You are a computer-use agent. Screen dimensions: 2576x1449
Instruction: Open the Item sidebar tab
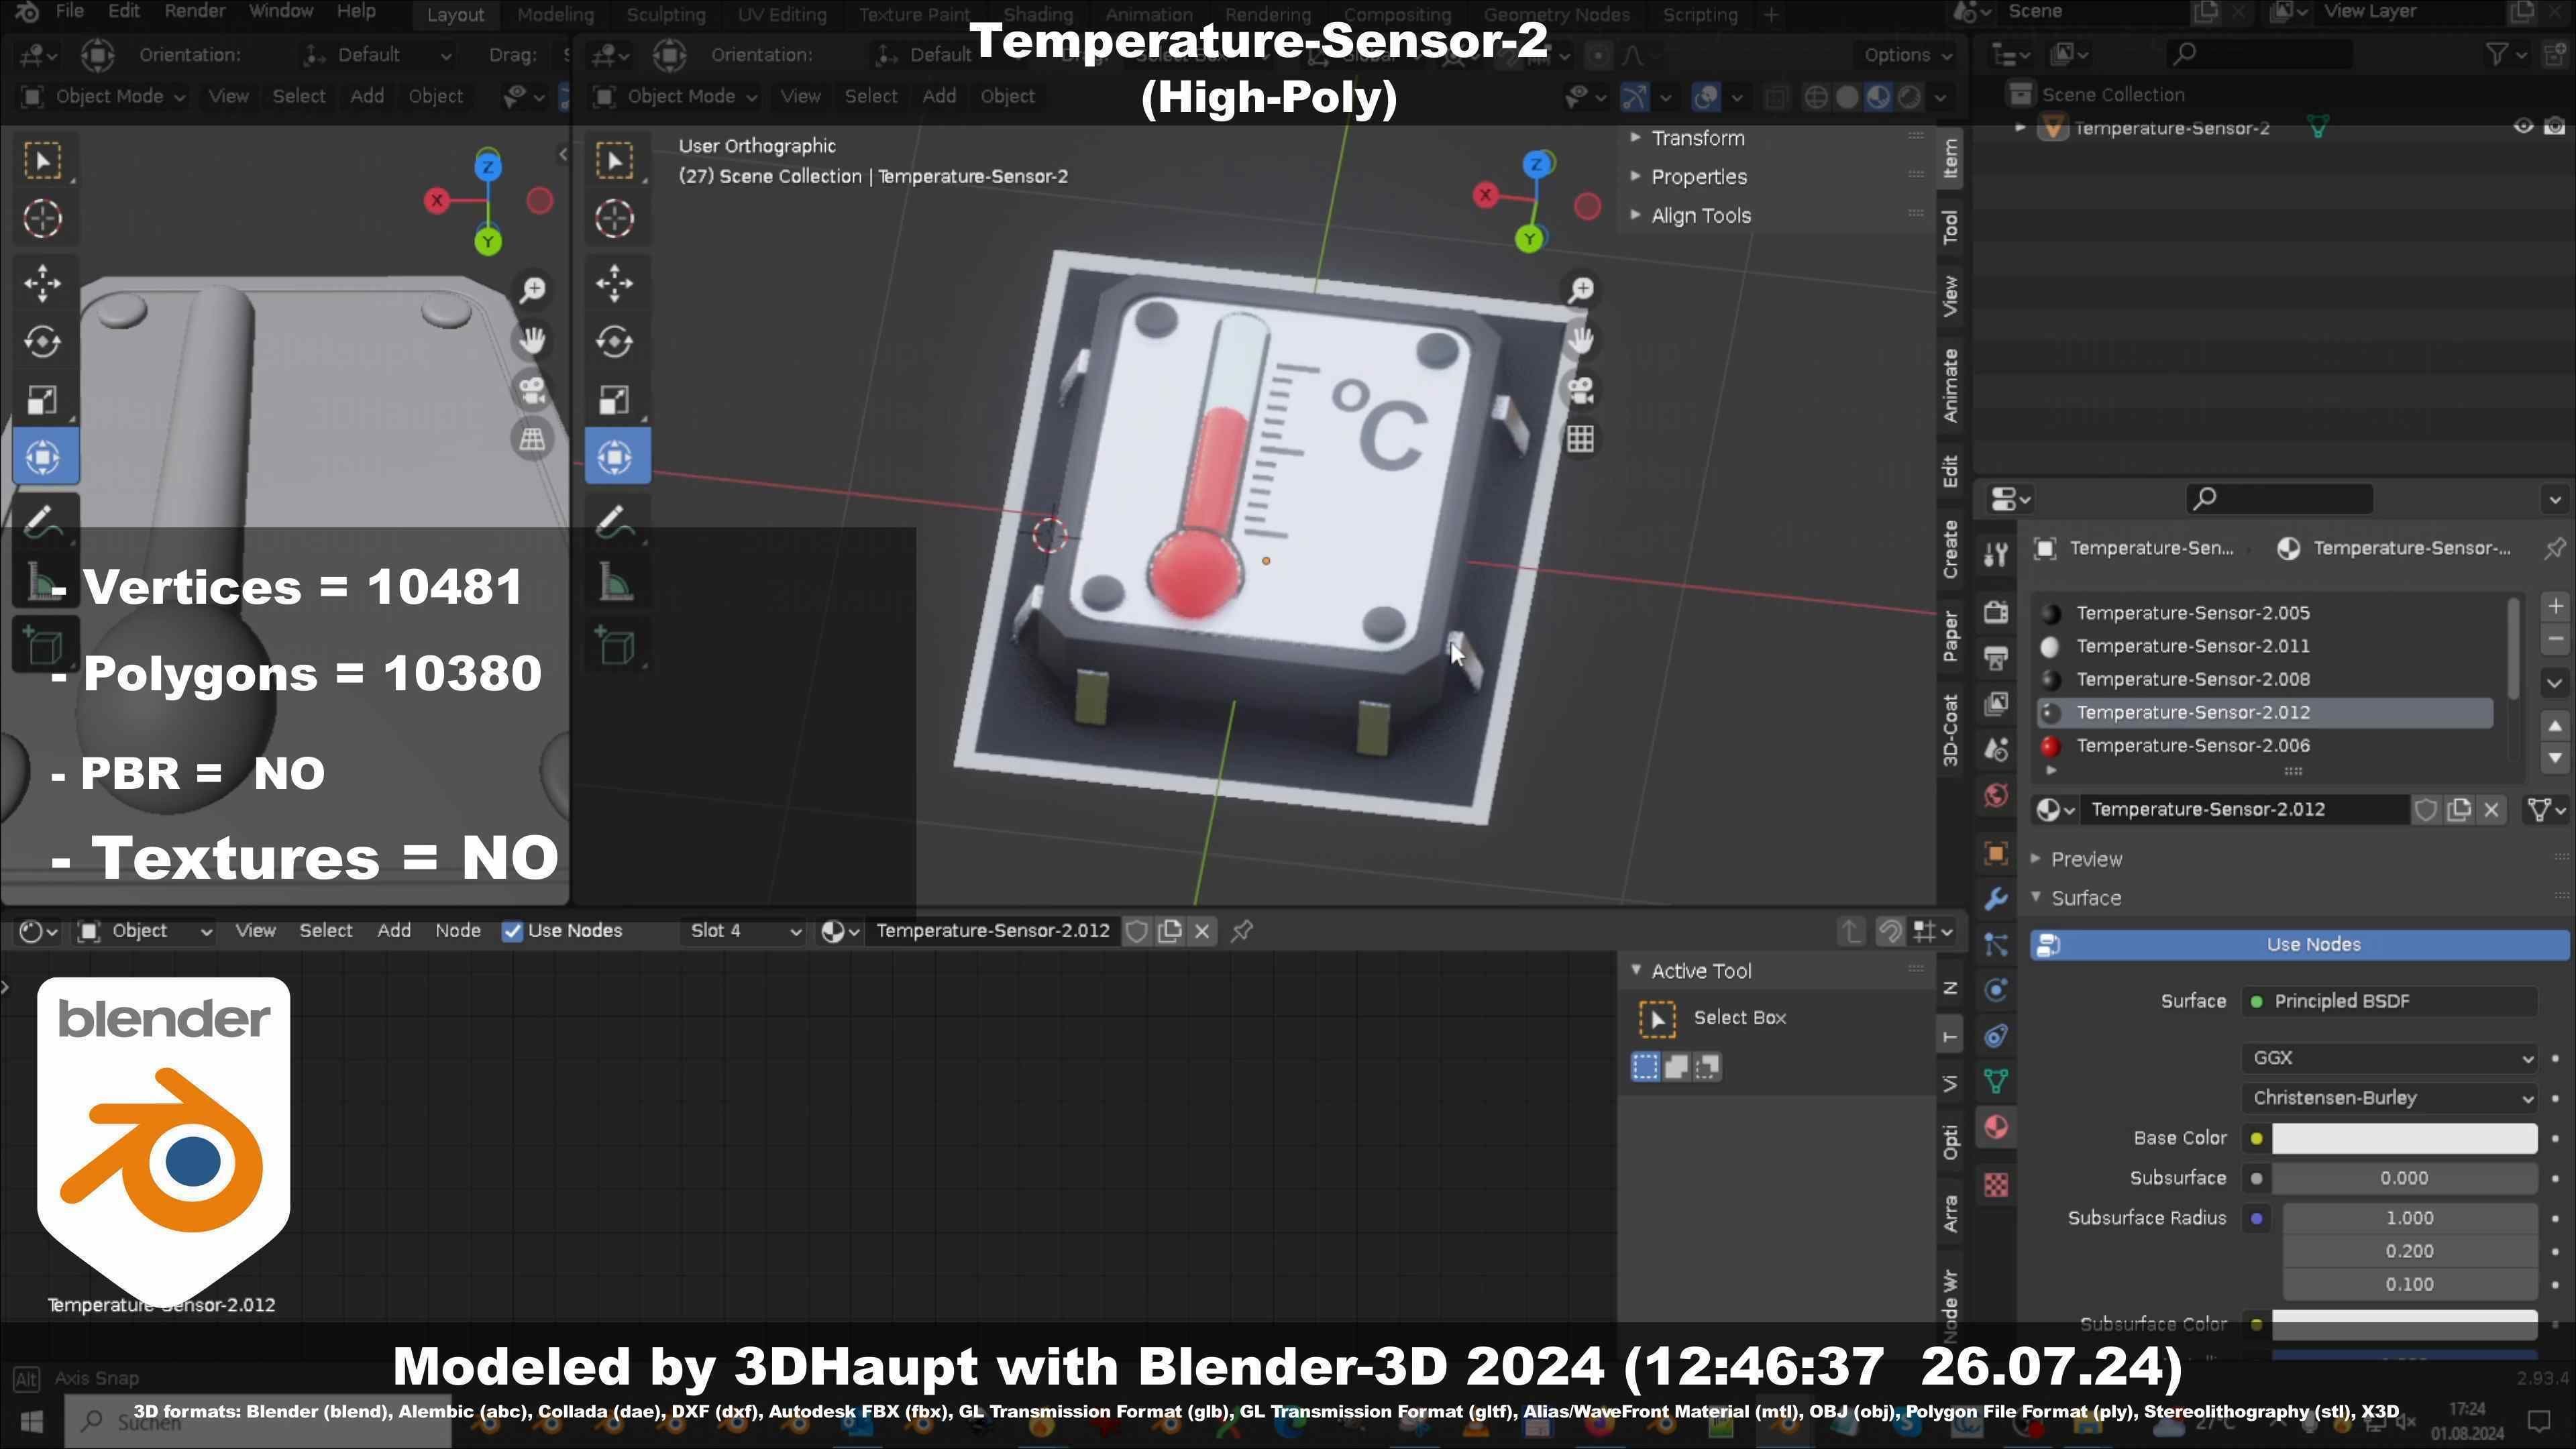[x=1950, y=158]
